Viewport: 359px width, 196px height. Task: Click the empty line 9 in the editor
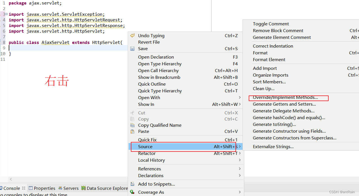pyautogui.click(x=68, y=48)
